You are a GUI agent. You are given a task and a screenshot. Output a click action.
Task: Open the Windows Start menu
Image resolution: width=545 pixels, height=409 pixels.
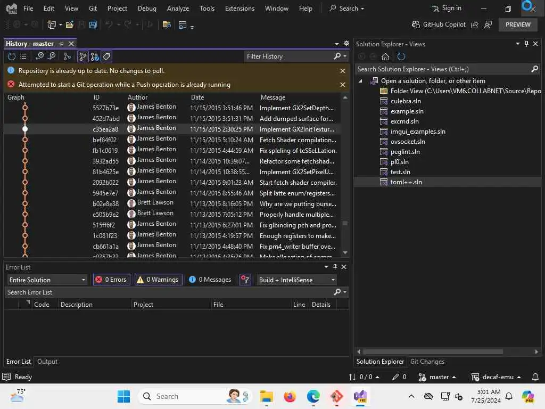point(123,396)
